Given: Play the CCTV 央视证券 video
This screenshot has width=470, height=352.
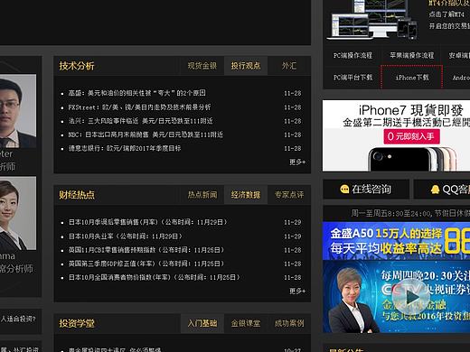Looking at the screenshot, I should [x=411, y=297].
